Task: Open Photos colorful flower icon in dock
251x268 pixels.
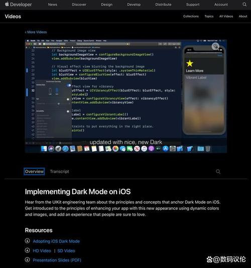Action: 115,149
